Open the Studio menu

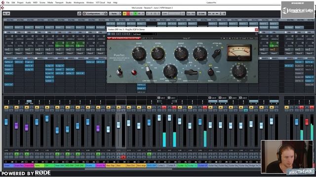tap(69, 2)
